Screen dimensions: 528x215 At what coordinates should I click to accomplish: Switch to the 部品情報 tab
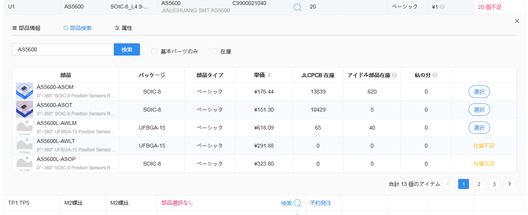(26, 28)
